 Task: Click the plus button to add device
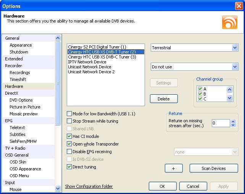point(174,168)
